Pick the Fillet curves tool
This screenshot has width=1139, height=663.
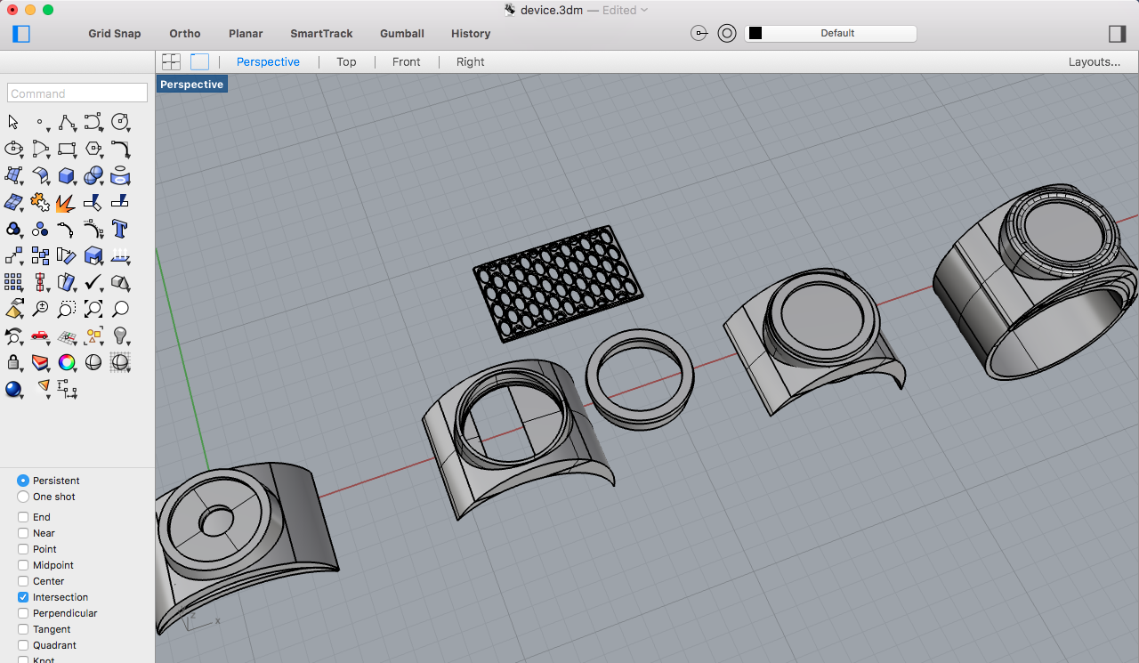tap(120, 149)
